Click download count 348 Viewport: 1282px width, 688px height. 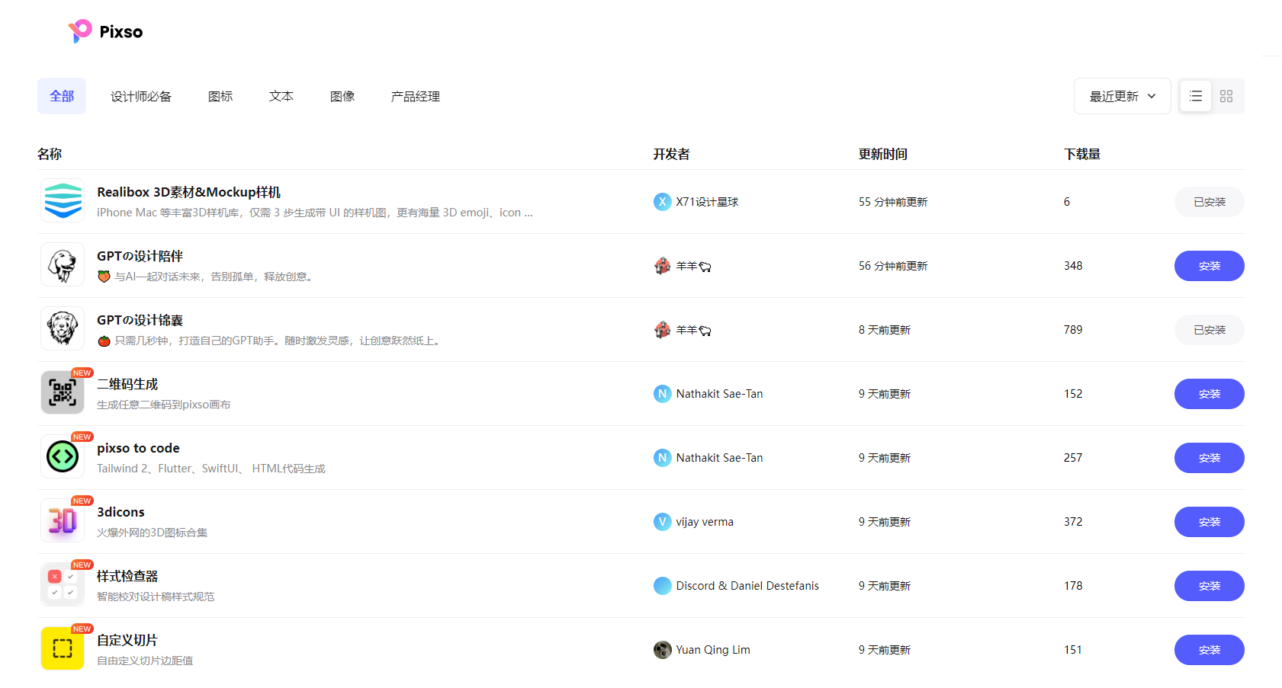coord(1073,266)
